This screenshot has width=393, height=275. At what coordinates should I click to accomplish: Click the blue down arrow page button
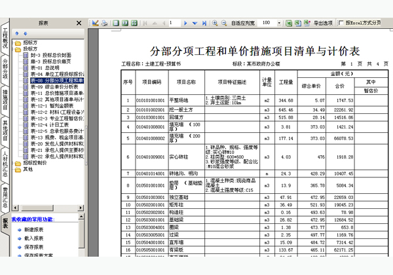tap(195, 23)
